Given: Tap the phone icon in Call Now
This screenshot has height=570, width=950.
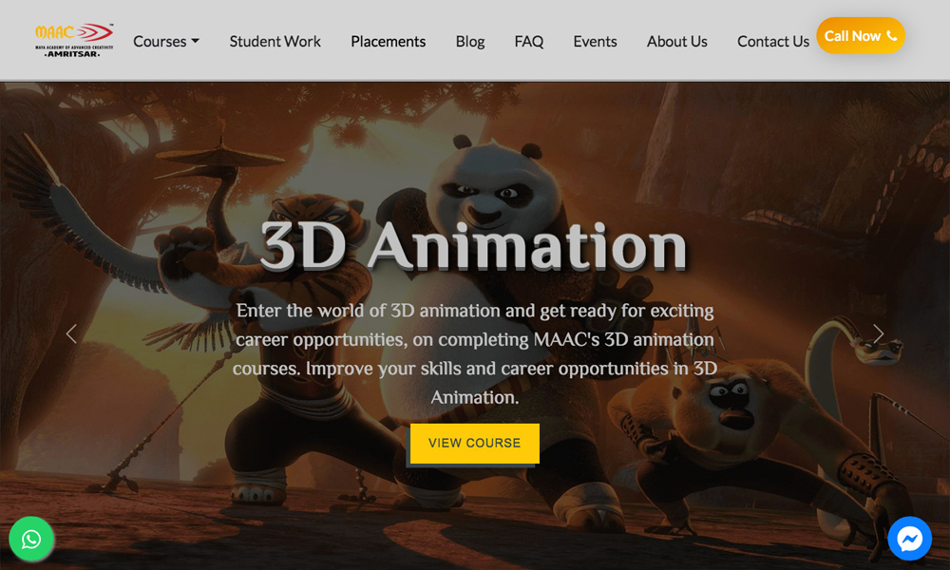Looking at the screenshot, I should click(x=891, y=36).
